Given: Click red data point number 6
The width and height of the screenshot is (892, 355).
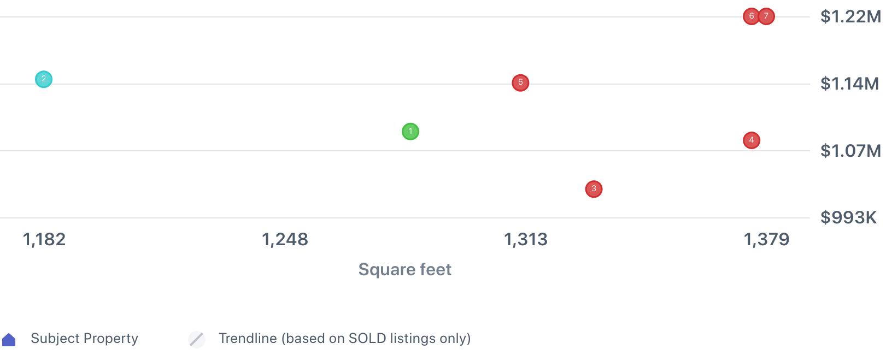Looking at the screenshot, I should 750,16.
